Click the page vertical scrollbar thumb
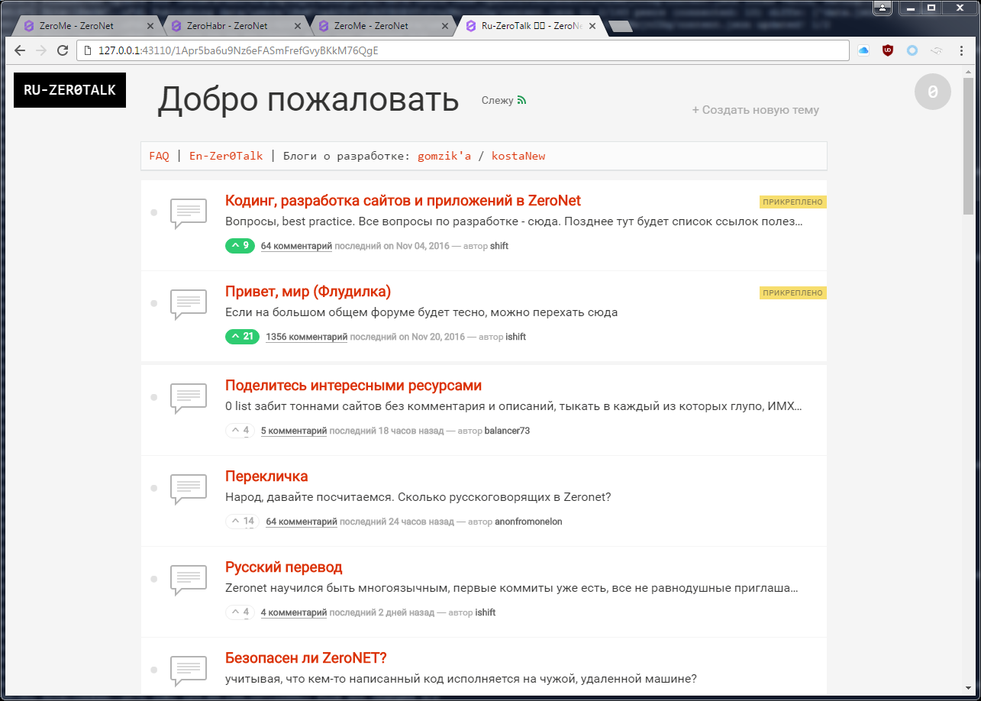 (968, 147)
